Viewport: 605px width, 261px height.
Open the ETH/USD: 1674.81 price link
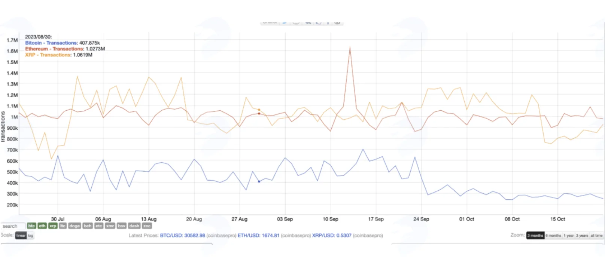point(258,236)
